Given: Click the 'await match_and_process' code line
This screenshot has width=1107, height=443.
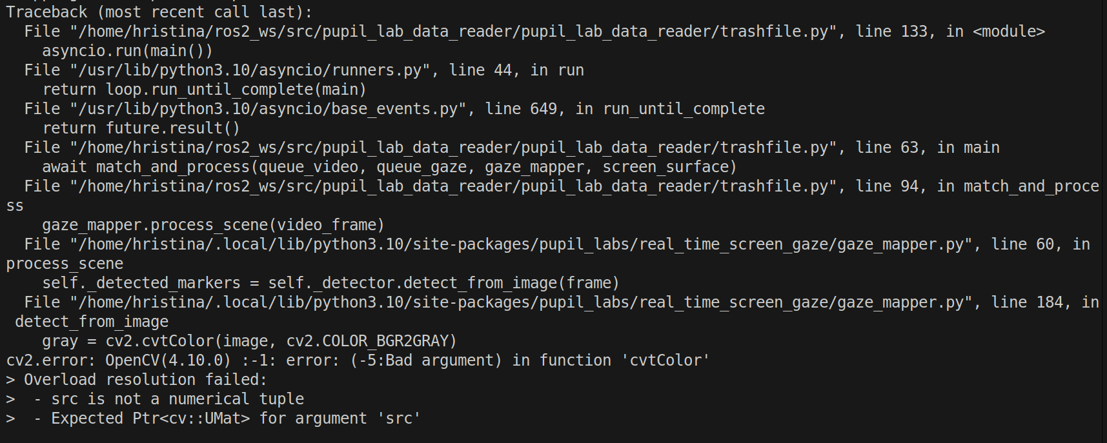Looking at the screenshot, I should [x=389, y=167].
